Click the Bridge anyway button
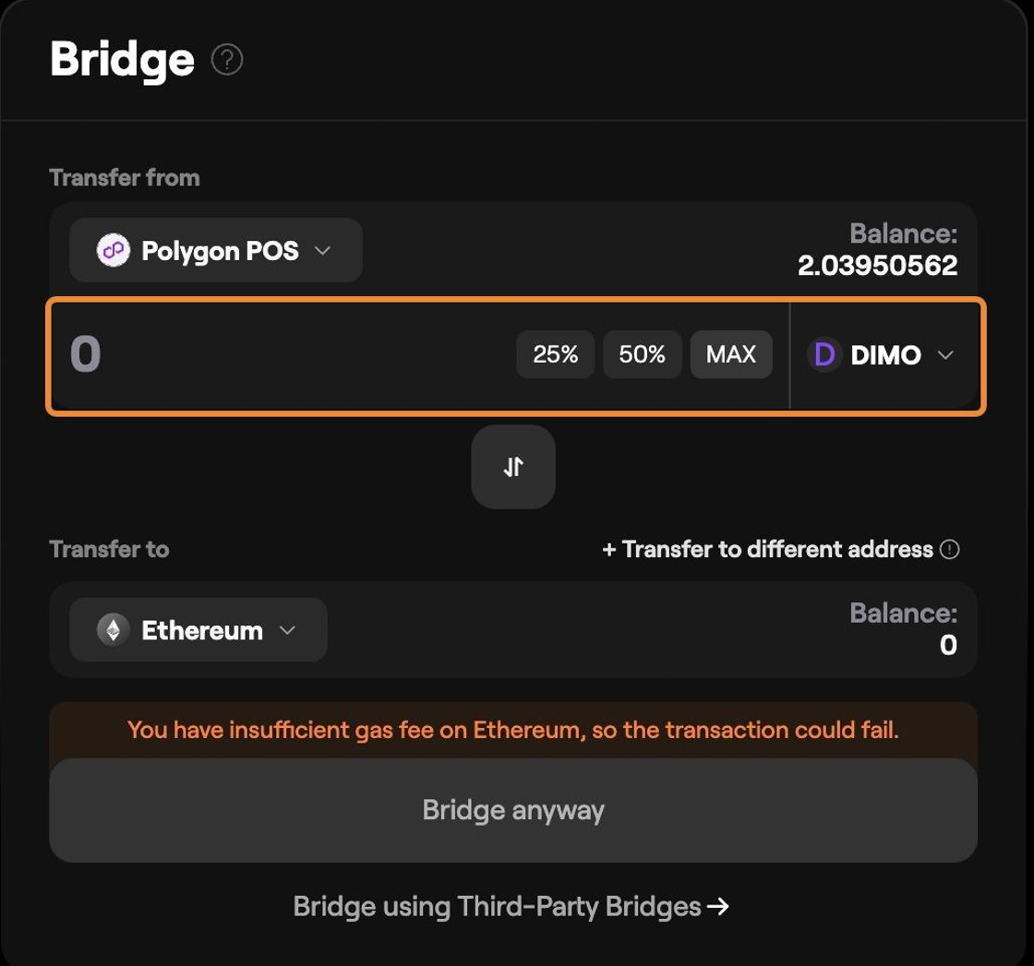The image size is (1034, 966). tap(513, 810)
